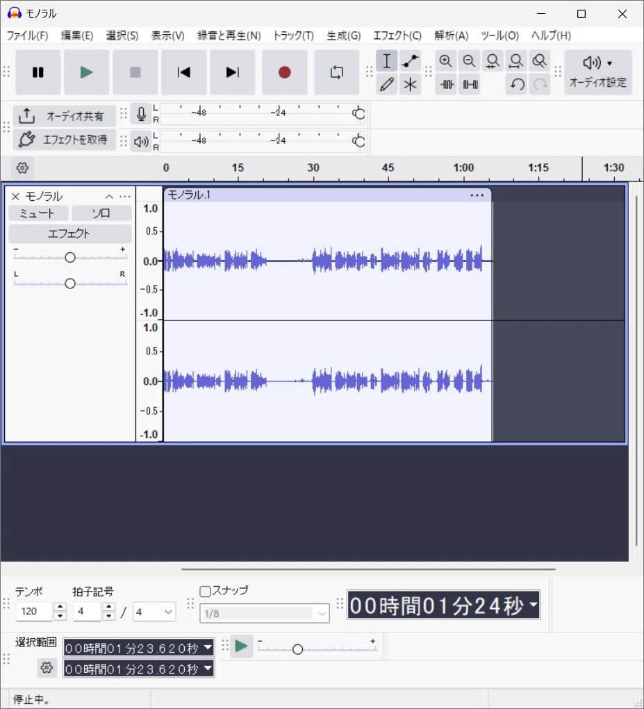Open the ツール(O) menu

(499, 35)
